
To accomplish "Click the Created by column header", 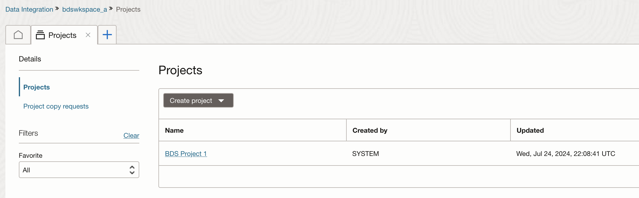I will click(370, 130).
